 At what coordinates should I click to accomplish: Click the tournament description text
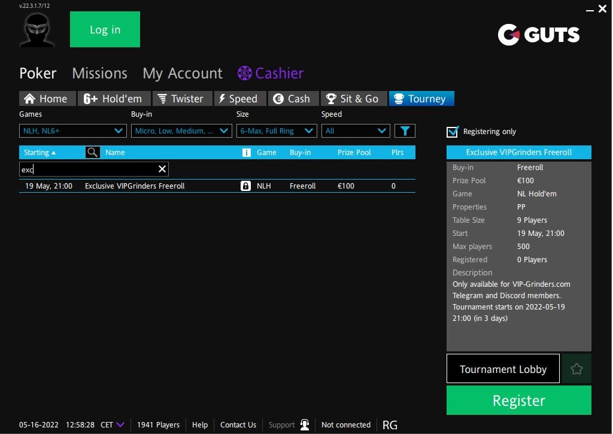[511, 301]
